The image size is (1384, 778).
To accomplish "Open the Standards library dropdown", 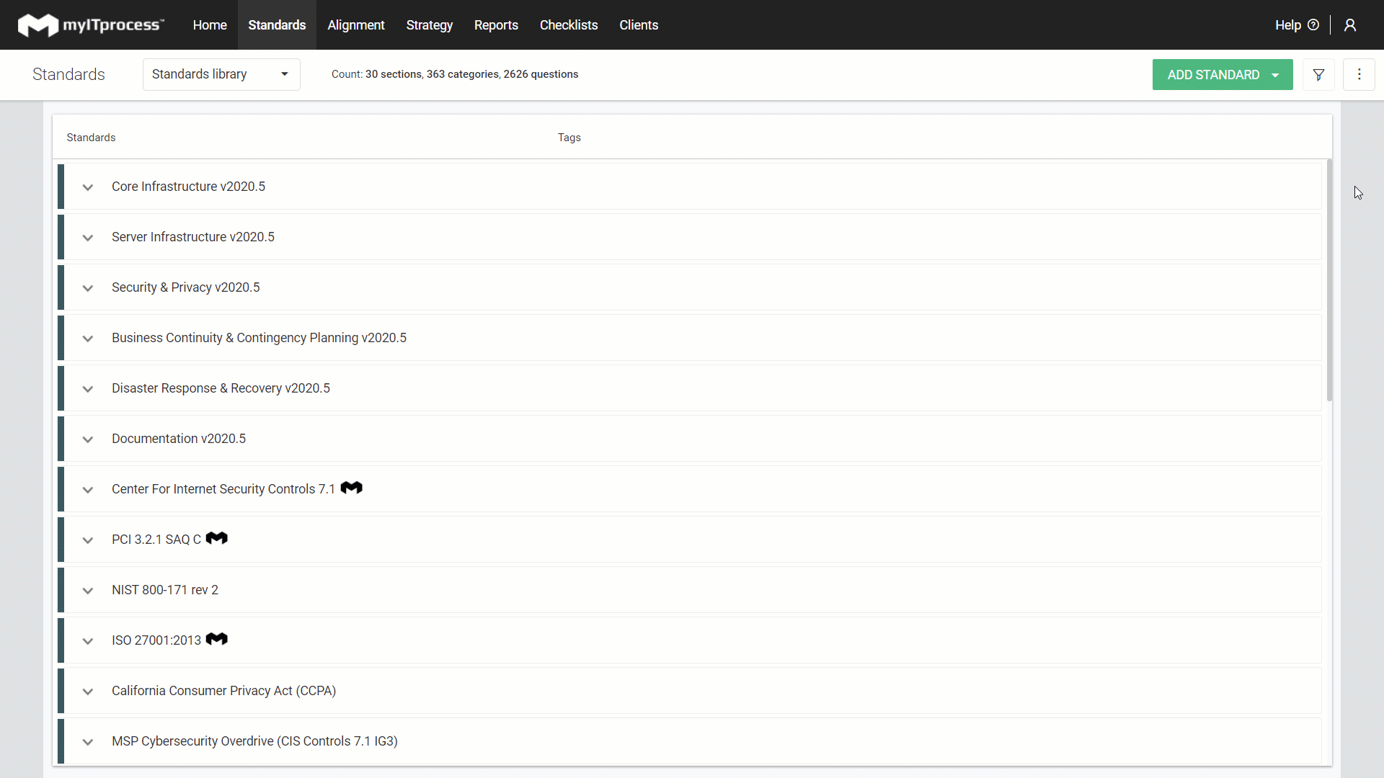I will [221, 74].
